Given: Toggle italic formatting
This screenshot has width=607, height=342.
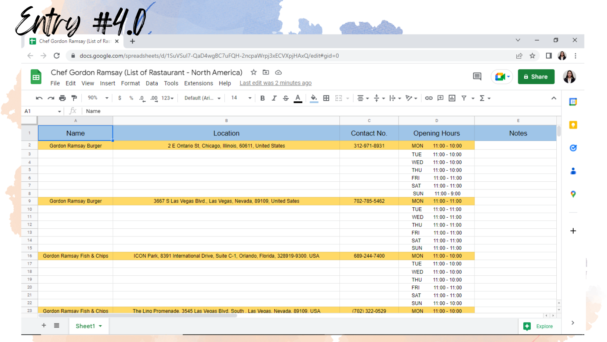Looking at the screenshot, I should click(274, 98).
